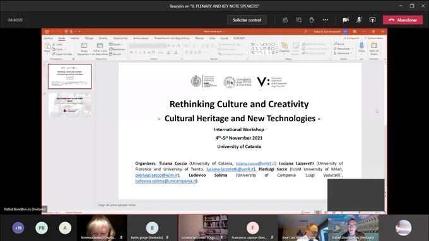Select second slide thumbnail Rethinking Clusters
Image resolution: width=429 pixels, height=241 pixels.
(x=70, y=105)
